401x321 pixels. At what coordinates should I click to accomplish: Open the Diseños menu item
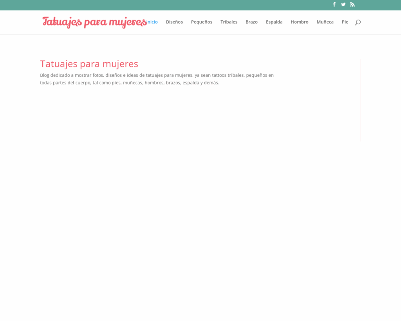click(x=174, y=22)
